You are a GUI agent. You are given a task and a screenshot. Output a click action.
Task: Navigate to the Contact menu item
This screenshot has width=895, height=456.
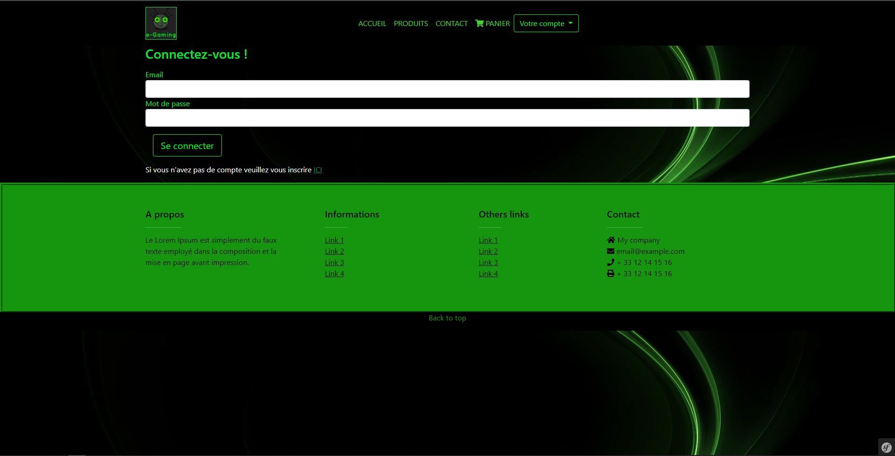[x=451, y=23]
